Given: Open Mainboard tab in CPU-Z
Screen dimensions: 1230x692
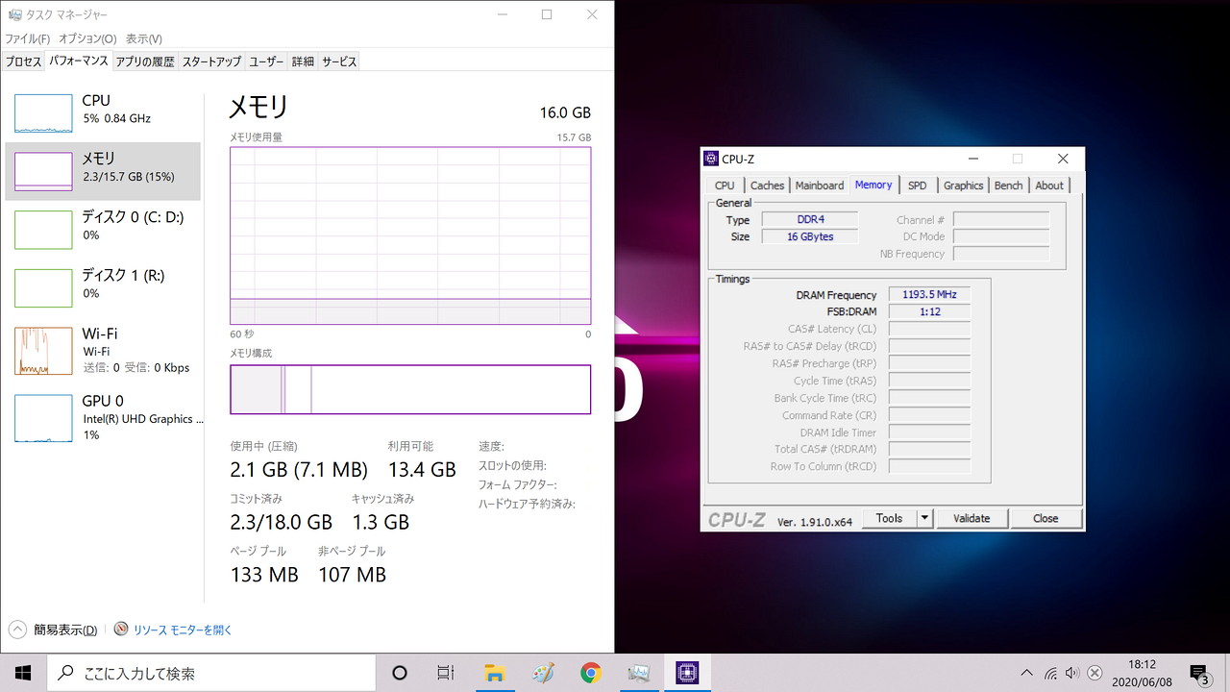Looking at the screenshot, I should click(x=820, y=185).
